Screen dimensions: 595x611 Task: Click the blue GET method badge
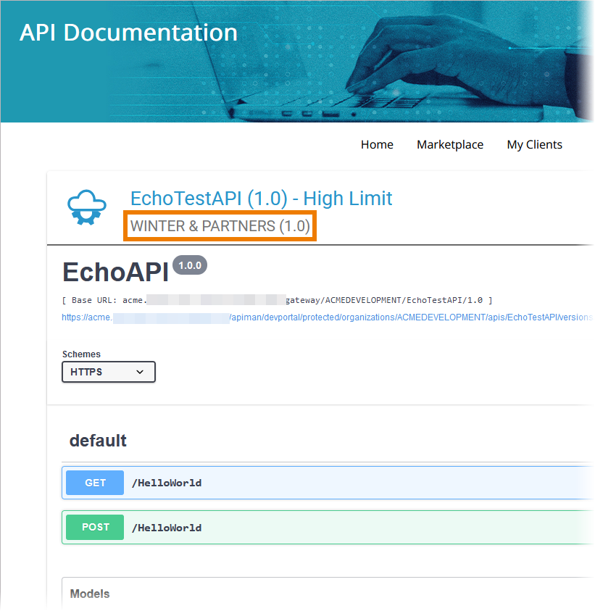pyautogui.click(x=94, y=483)
